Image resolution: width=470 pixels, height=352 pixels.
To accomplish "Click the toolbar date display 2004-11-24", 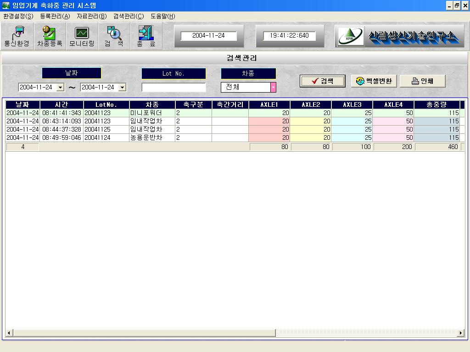I will pyautogui.click(x=209, y=36).
